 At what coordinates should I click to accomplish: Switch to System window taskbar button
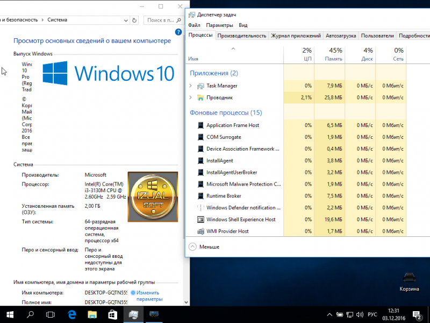154,314
